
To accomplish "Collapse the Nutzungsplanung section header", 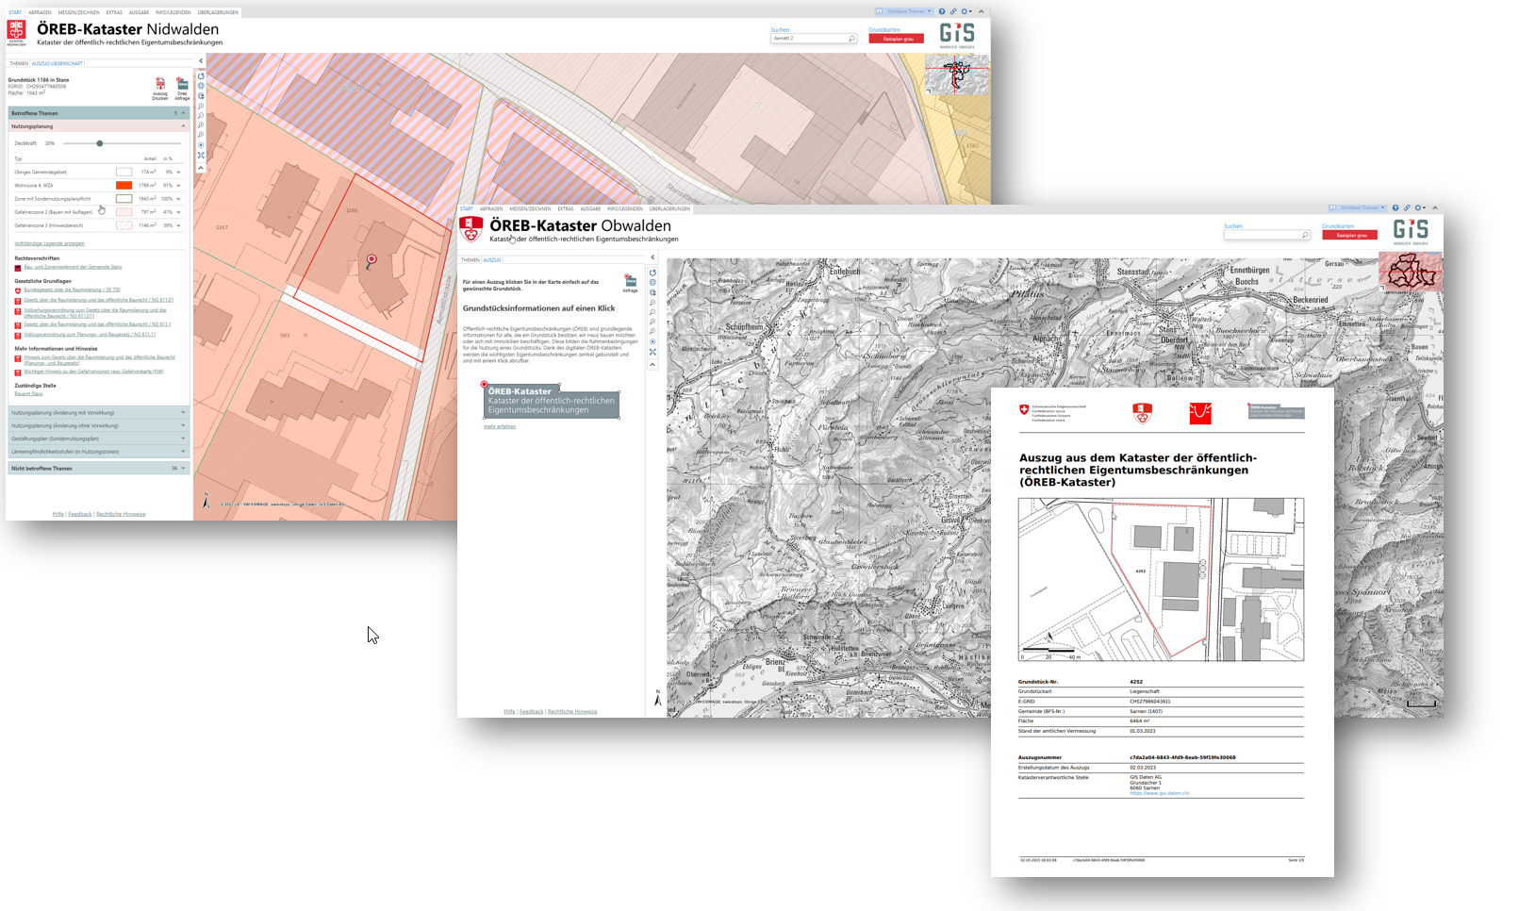I will 183,126.
